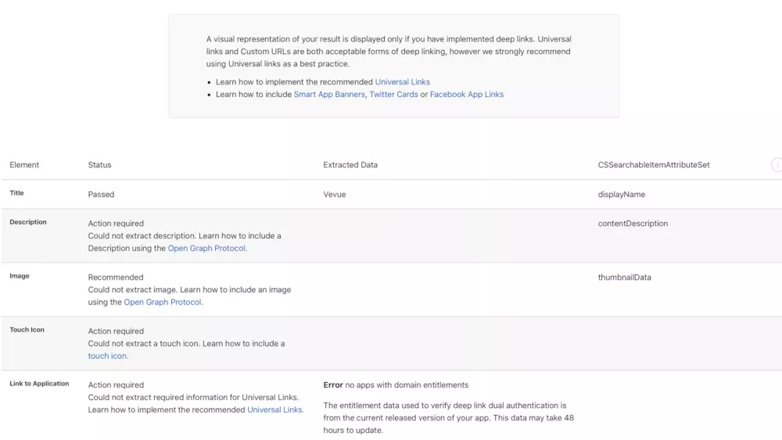Open the Open Graph Protocol link in Description row
The height and width of the screenshot is (440, 782).
(x=206, y=249)
